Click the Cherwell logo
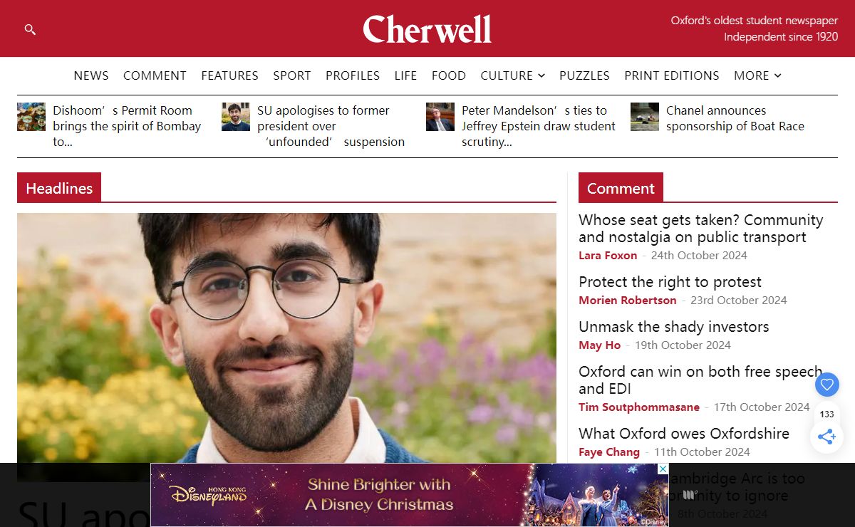This screenshot has height=527, width=855. point(427,29)
